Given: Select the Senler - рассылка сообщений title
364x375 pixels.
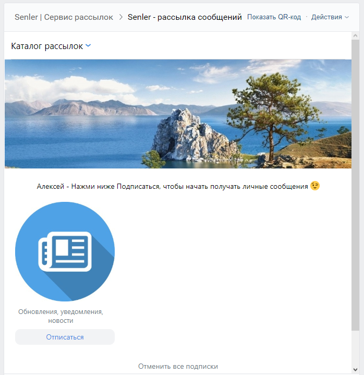Looking at the screenshot, I should pos(185,17).
